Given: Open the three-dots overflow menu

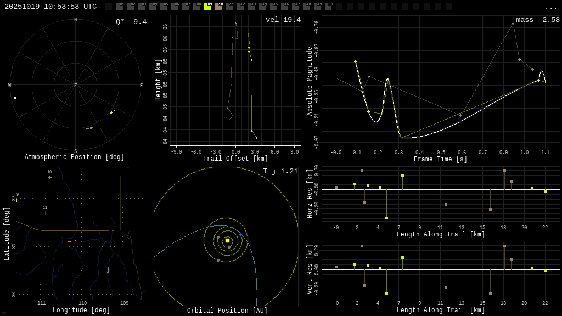Looking at the screenshot, I should [550, 7].
